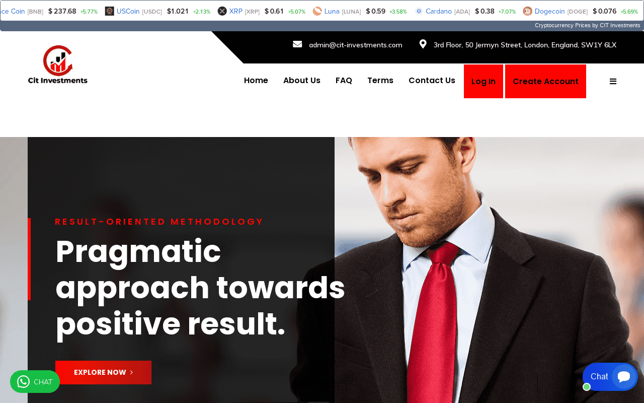Go to the Home menu item

256,81
